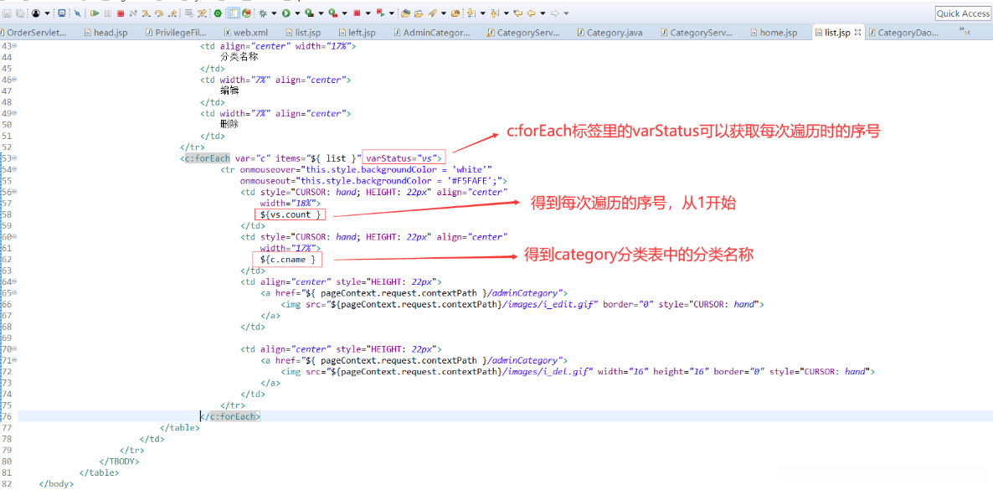Open the left.jsp tab
The image size is (993, 490).
tap(357, 33)
